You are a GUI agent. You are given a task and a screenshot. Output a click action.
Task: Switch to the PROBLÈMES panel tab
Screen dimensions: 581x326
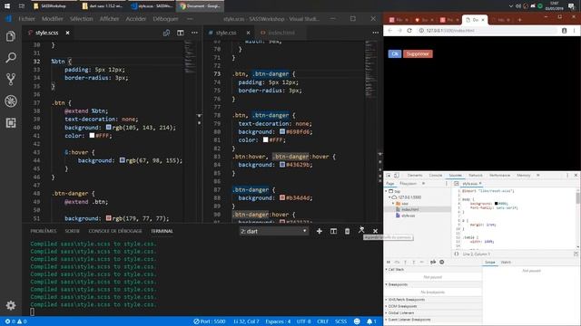[x=44, y=231]
